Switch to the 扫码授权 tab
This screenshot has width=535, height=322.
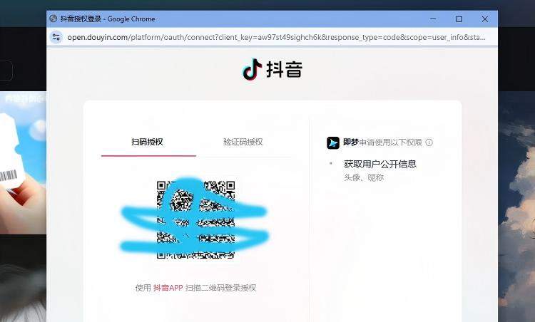coord(148,142)
